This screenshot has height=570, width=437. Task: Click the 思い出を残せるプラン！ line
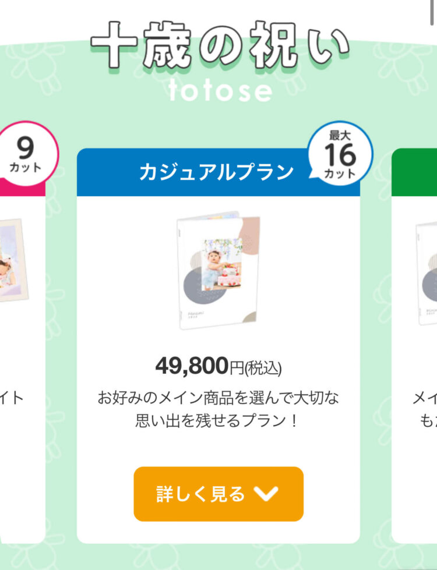(217, 421)
